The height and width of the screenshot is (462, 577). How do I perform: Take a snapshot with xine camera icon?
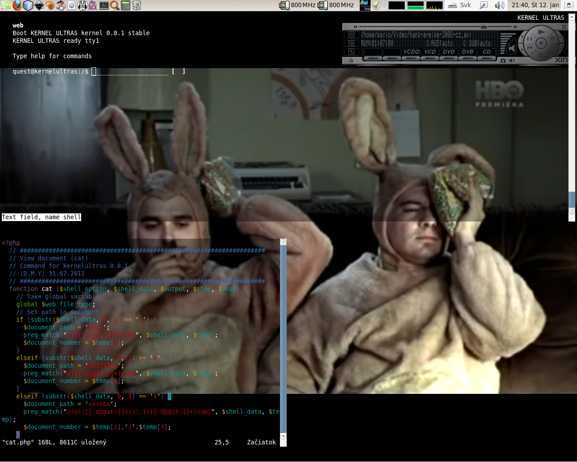503,60
